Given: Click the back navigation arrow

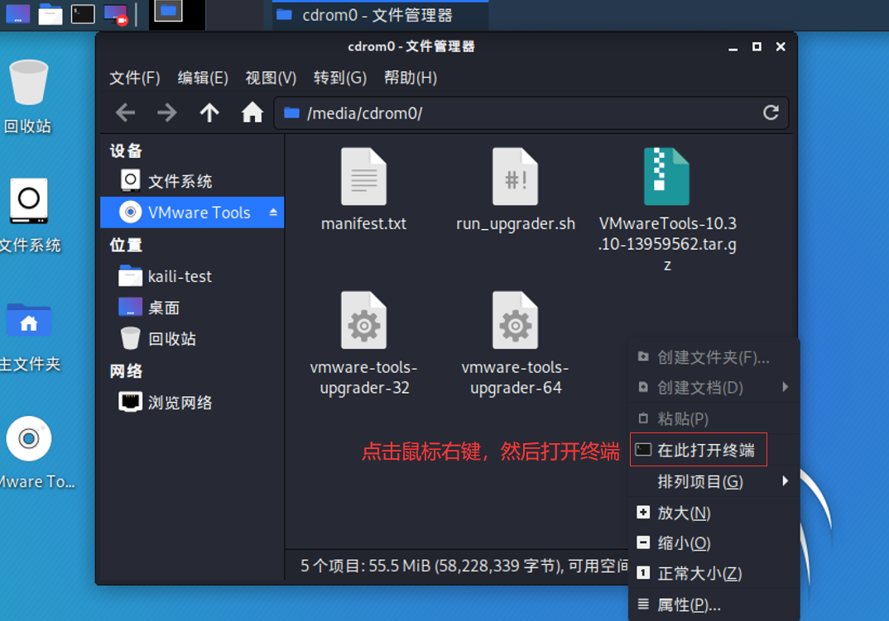Looking at the screenshot, I should coord(125,113).
